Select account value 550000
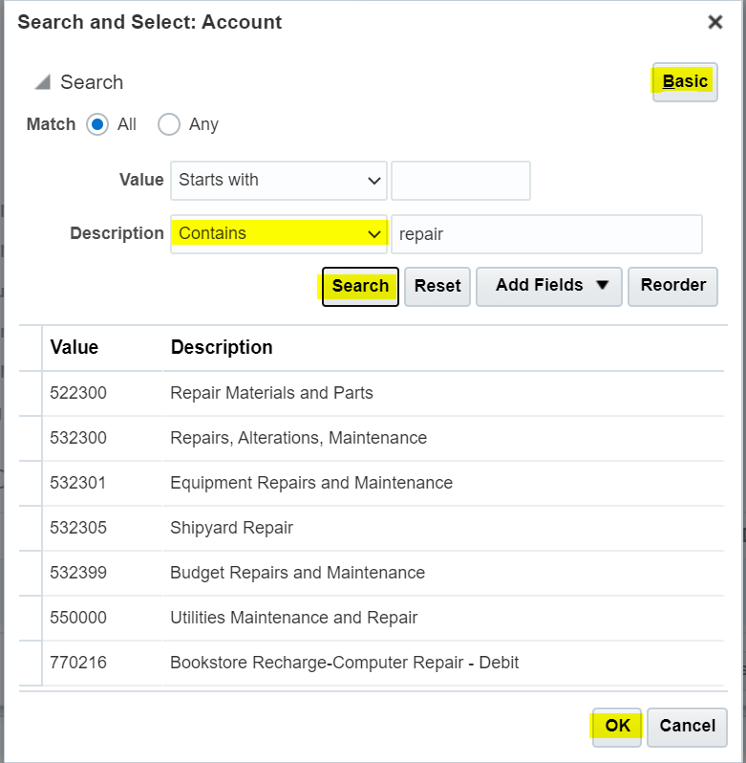 (x=78, y=618)
